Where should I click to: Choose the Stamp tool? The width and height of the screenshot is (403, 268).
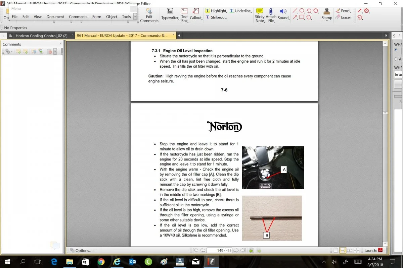tap(326, 14)
